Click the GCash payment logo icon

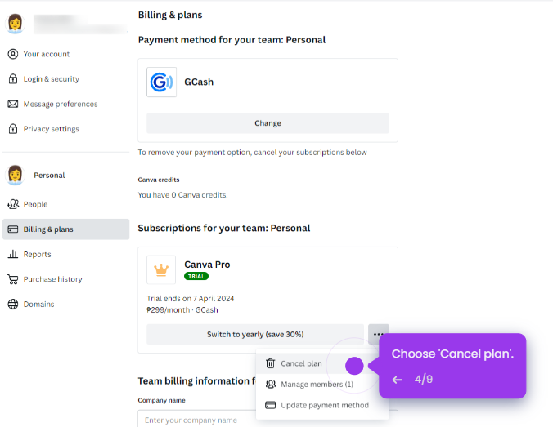pos(161,82)
